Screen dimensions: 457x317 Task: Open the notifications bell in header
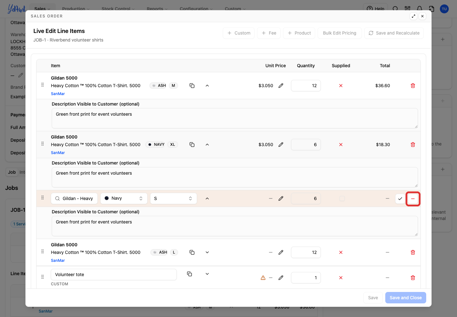pyautogui.click(x=420, y=9)
